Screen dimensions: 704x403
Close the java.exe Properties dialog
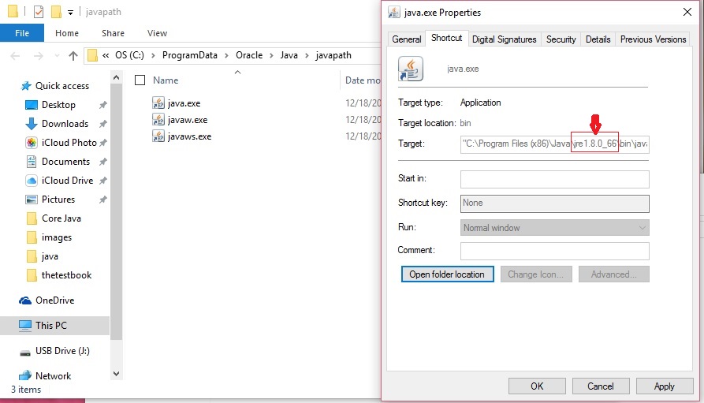[687, 12]
